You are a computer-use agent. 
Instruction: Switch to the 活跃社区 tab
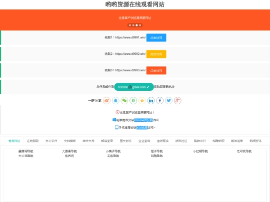pyautogui.click(x=181, y=141)
